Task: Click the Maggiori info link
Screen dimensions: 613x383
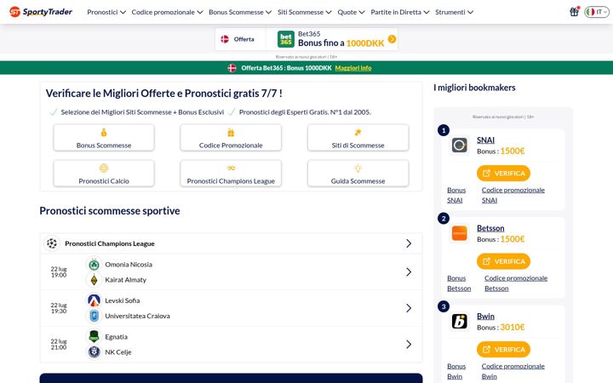Action: coord(353,68)
